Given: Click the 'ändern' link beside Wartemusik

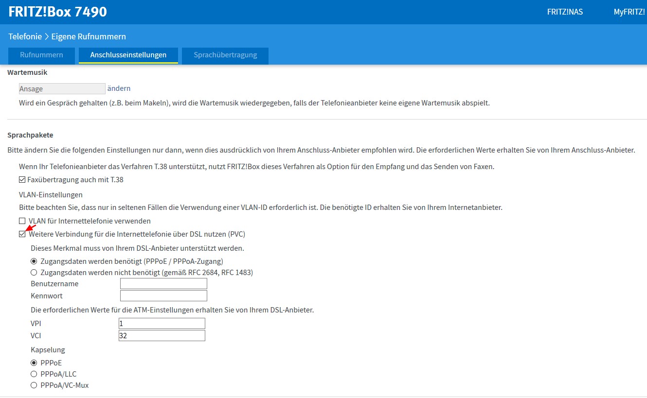Looking at the screenshot, I should point(119,88).
